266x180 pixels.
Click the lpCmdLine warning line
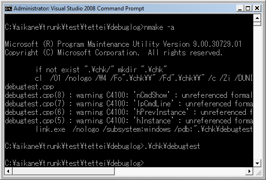129,104
